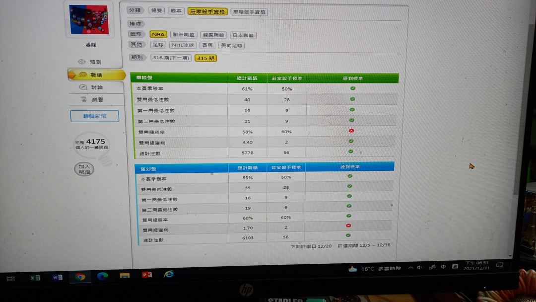
Task: Click green check for 運彩盤 總計注數
Action: tap(348, 235)
